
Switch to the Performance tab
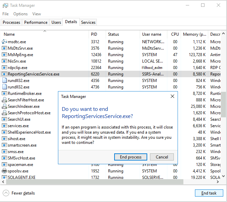[36, 22]
